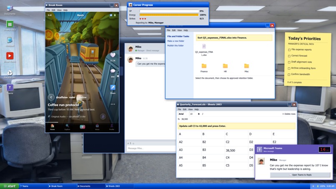Click Open Teams to Reply button

click(x=300, y=175)
